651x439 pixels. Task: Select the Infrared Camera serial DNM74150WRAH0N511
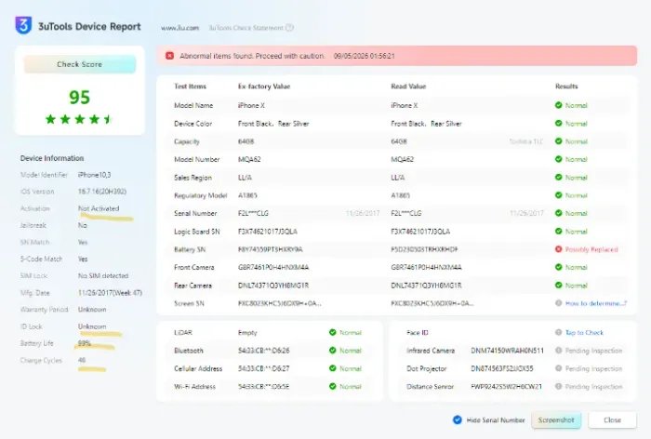pyautogui.click(x=507, y=351)
